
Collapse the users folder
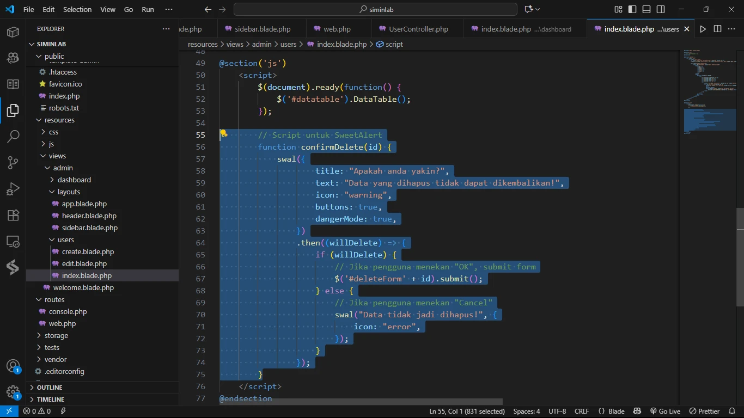click(x=65, y=239)
